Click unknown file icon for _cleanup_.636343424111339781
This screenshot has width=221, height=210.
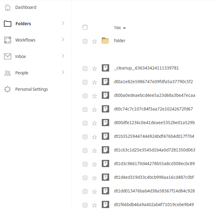click(105, 68)
